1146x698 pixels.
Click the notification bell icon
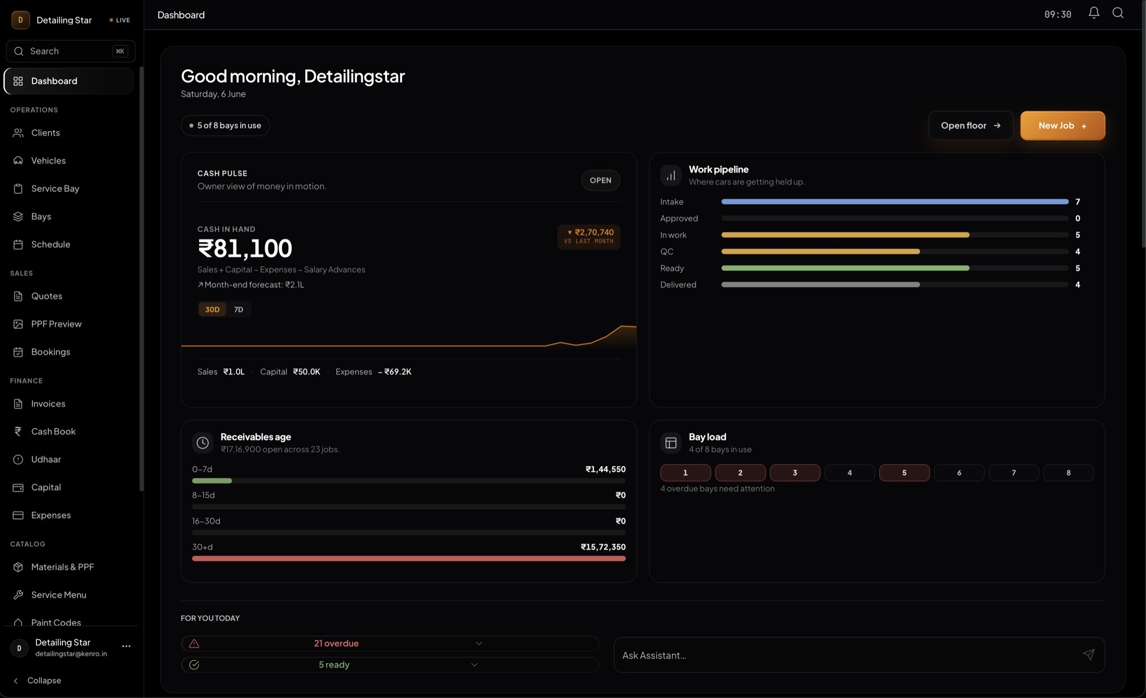pyautogui.click(x=1094, y=13)
